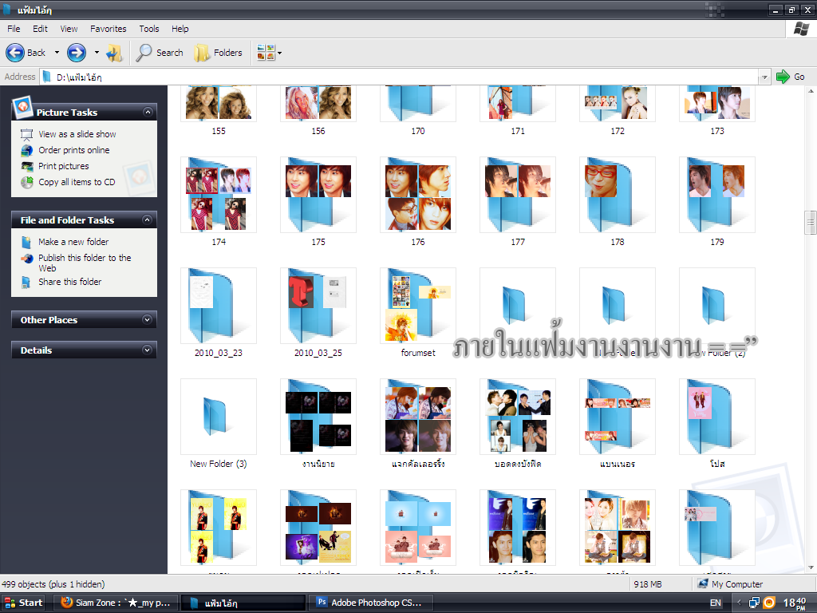Expand the Details panel
The height and width of the screenshot is (613, 817).
click(147, 350)
